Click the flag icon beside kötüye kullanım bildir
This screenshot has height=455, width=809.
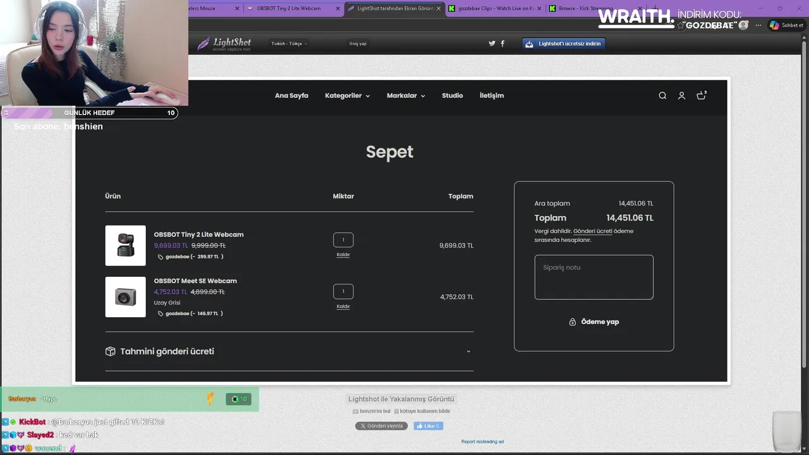point(396,411)
